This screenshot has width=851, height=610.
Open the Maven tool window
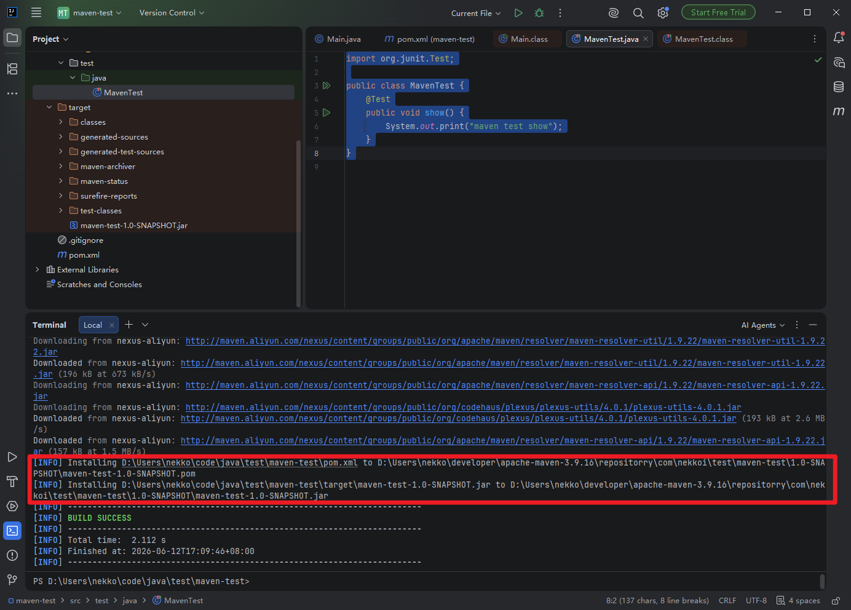coord(839,111)
